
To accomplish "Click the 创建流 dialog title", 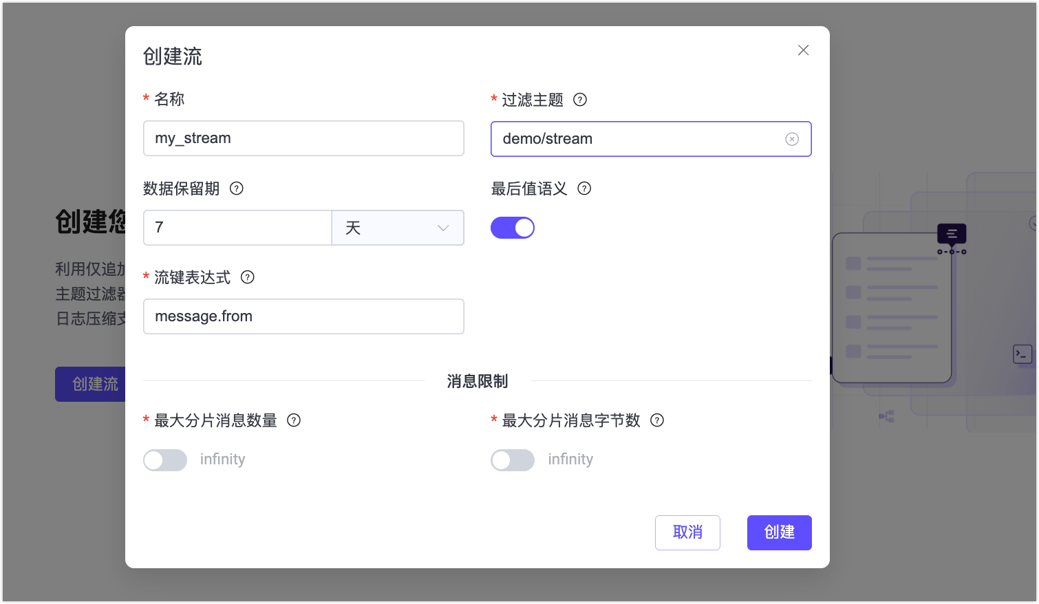I will pyautogui.click(x=171, y=56).
